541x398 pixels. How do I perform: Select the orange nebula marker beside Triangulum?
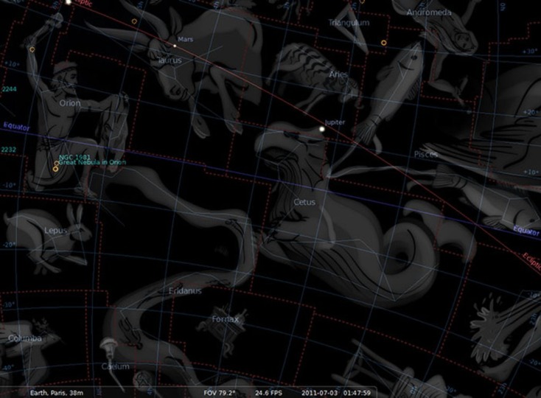click(x=384, y=43)
